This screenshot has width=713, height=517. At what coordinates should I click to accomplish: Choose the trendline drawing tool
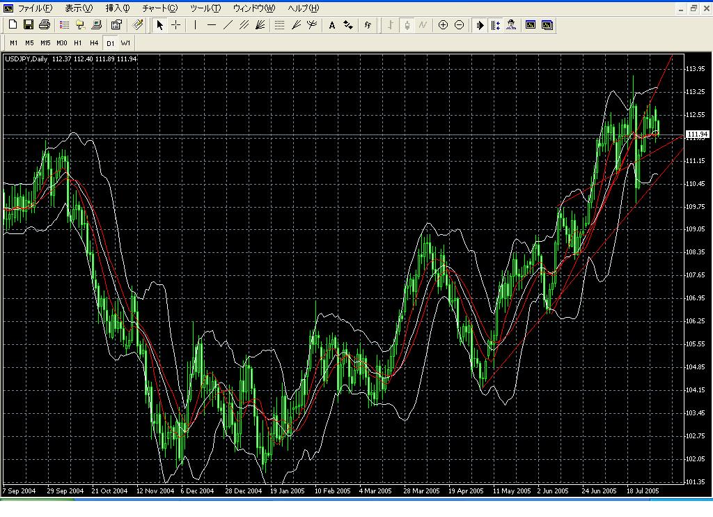[x=228, y=25]
